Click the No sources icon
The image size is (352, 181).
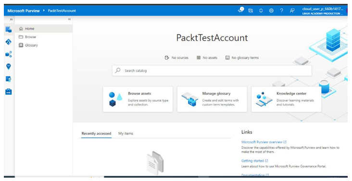point(167,58)
